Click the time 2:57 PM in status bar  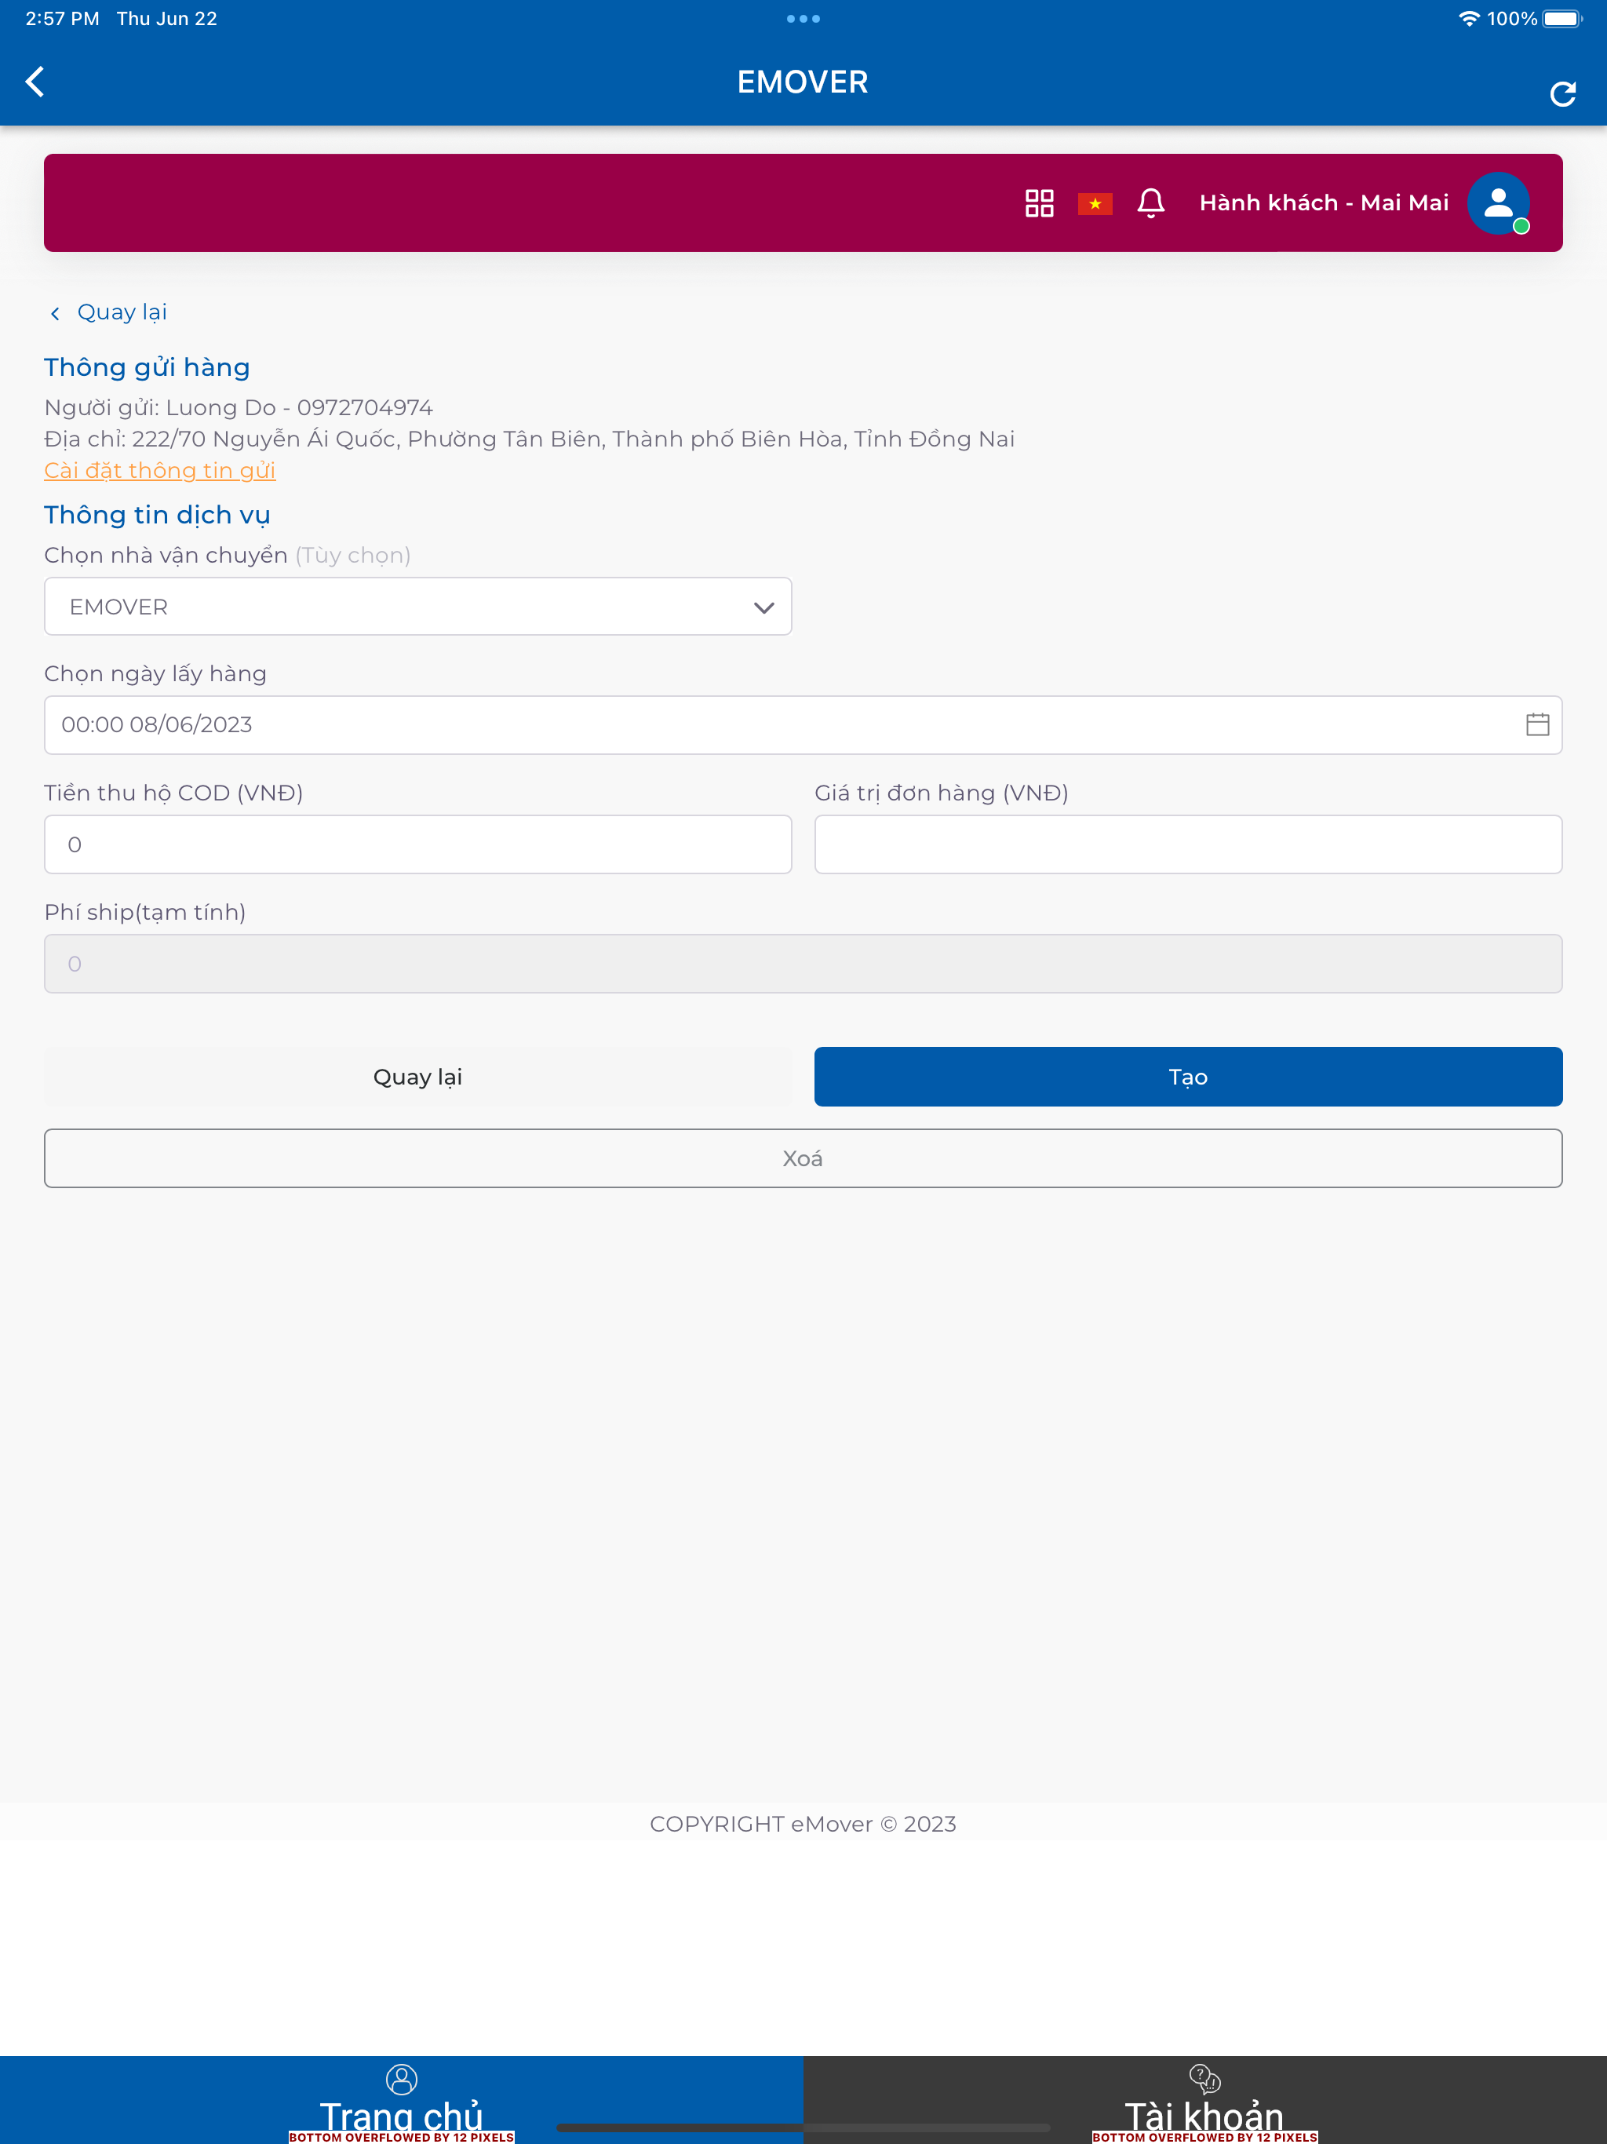coord(62,18)
